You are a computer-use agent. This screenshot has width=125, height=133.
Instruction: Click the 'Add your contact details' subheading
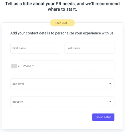(x=62, y=33)
